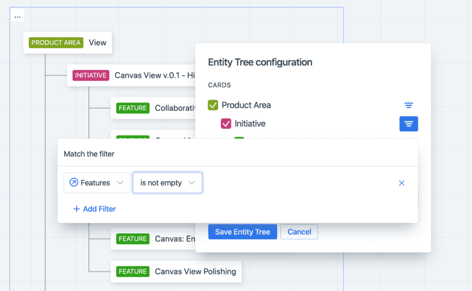The width and height of the screenshot is (472, 291).
Task: Select the Collaborative feature card
Action: (x=153, y=108)
